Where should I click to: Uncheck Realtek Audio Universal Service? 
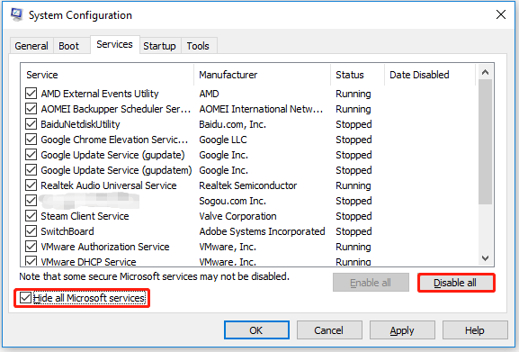coord(31,185)
